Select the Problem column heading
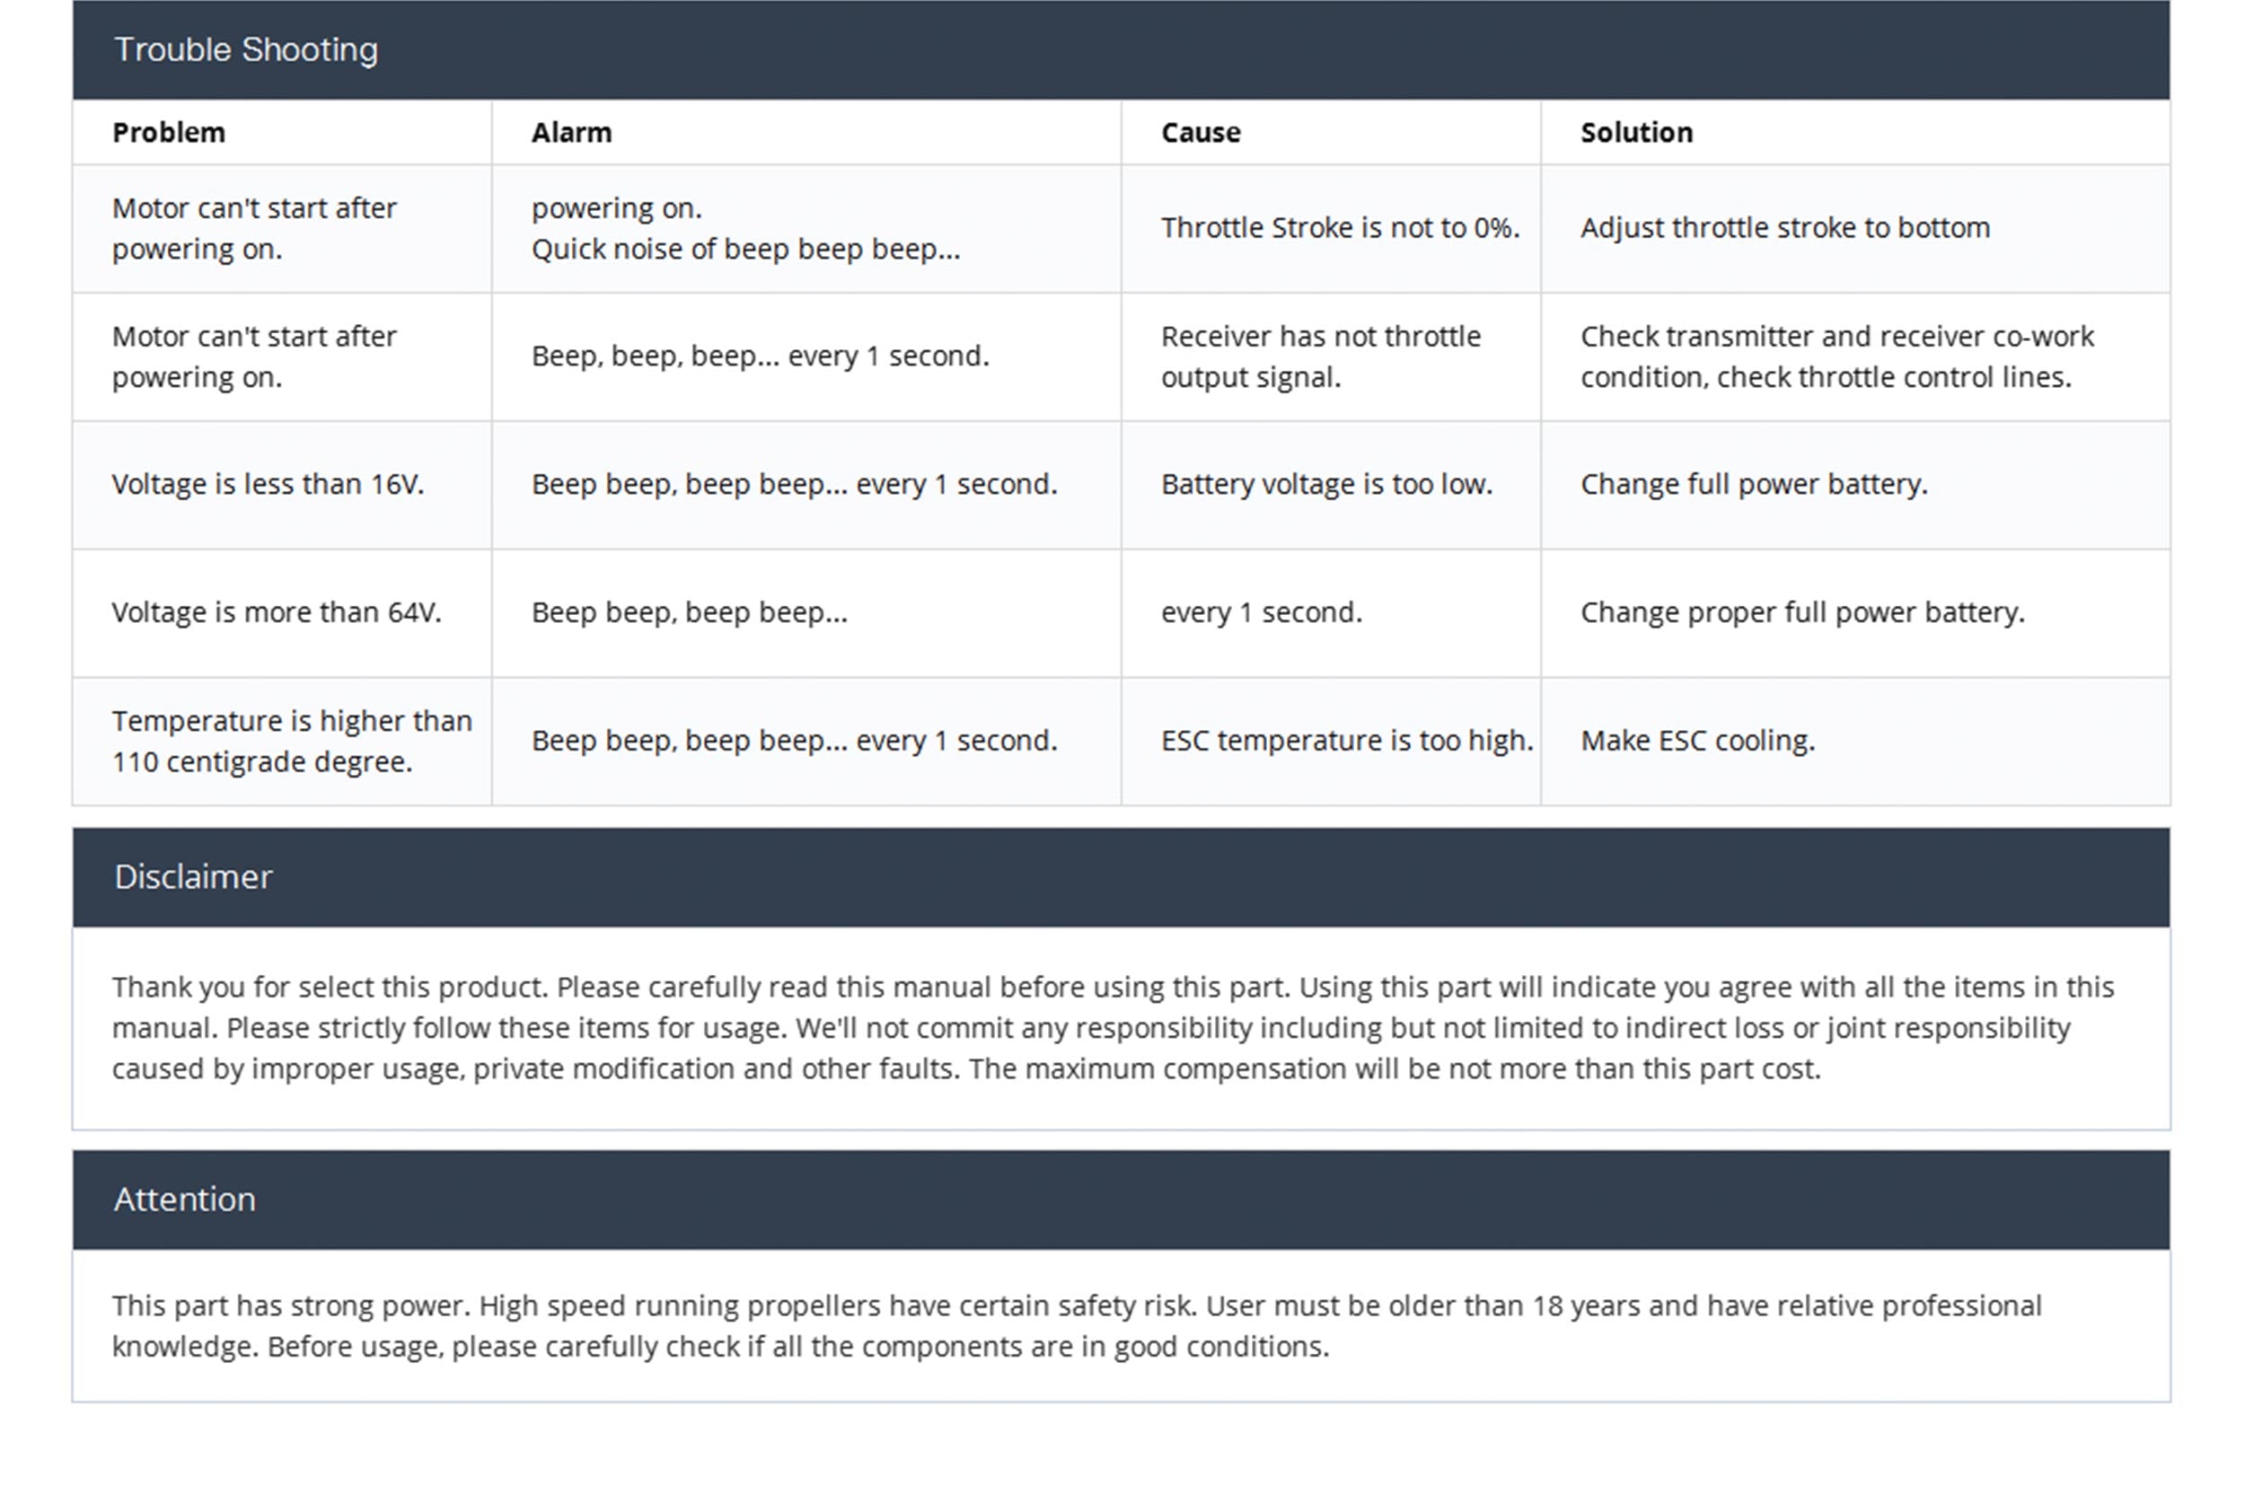The height and width of the screenshot is (1494, 2245). tap(169, 133)
